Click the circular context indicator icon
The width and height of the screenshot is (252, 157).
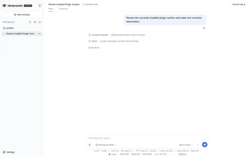(198, 145)
